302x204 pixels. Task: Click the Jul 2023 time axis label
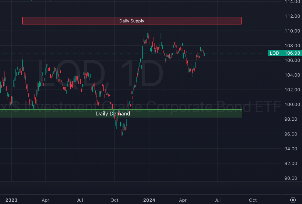80,200
